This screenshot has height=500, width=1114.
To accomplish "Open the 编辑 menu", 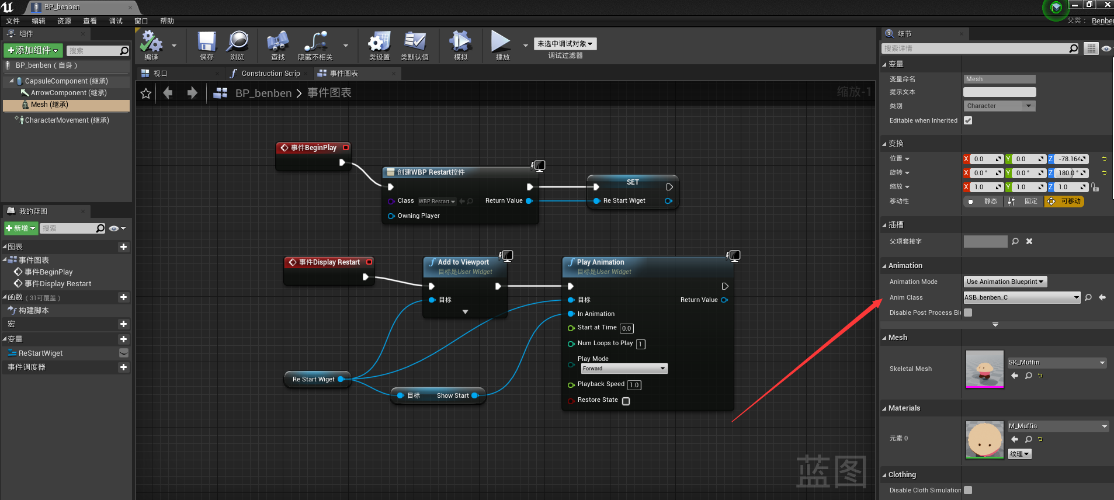I will [39, 21].
